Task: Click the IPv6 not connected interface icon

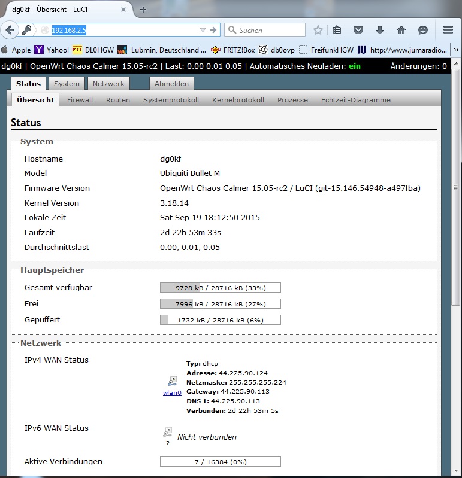Action: click(168, 432)
